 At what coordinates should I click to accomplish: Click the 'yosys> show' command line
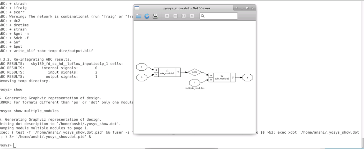pos(11,89)
